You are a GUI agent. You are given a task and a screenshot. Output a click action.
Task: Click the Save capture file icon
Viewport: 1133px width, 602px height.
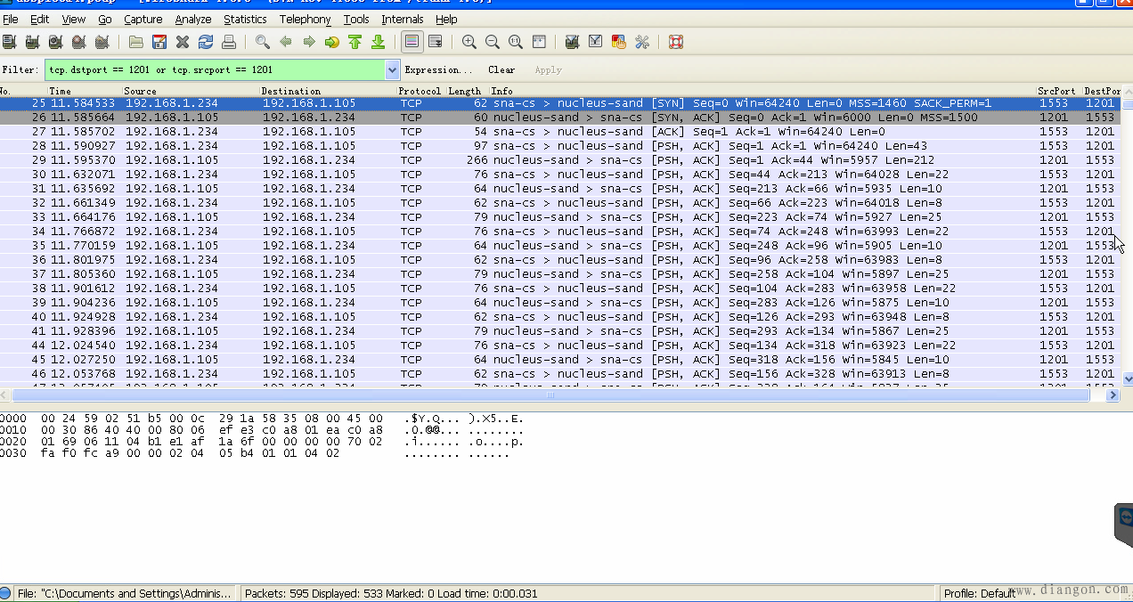pos(159,42)
